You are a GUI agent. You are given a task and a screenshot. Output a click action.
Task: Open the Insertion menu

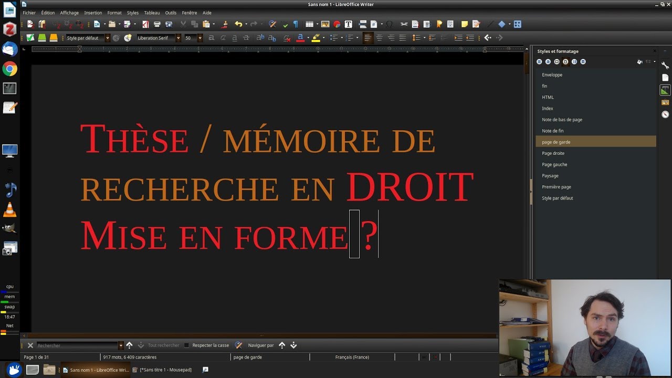[93, 13]
